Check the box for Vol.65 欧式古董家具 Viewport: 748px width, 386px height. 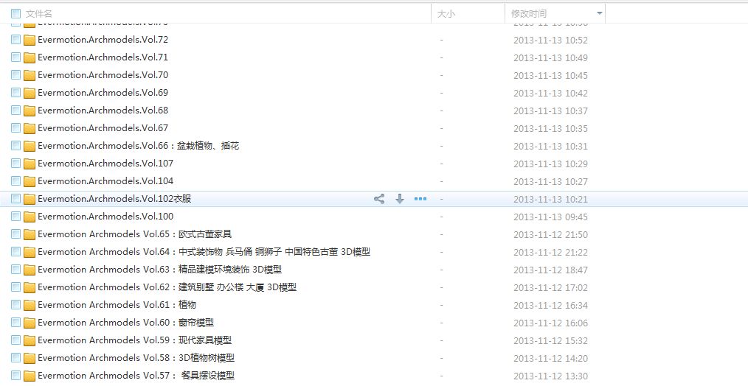[x=15, y=234]
